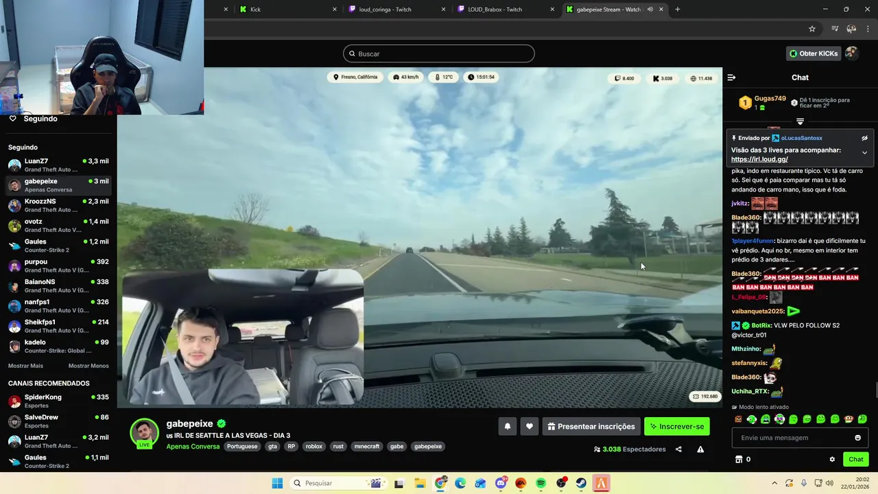Report the stream using the warning triangle icon
Image resolution: width=878 pixels, height=494 pixels.
coord(700,449)
